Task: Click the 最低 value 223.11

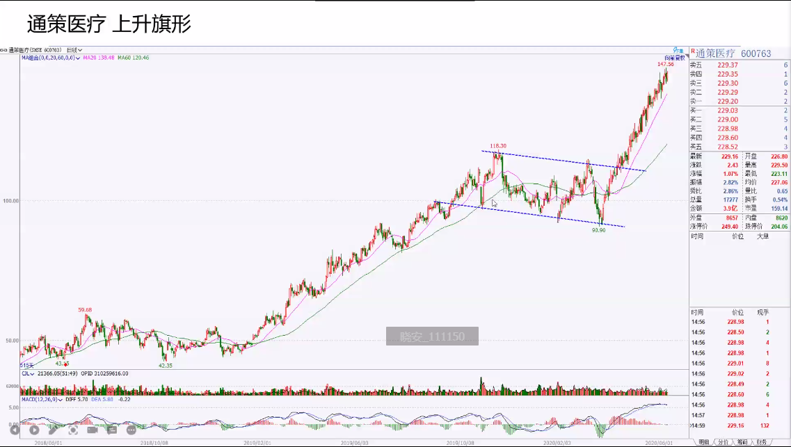Action: coord(779,173)
